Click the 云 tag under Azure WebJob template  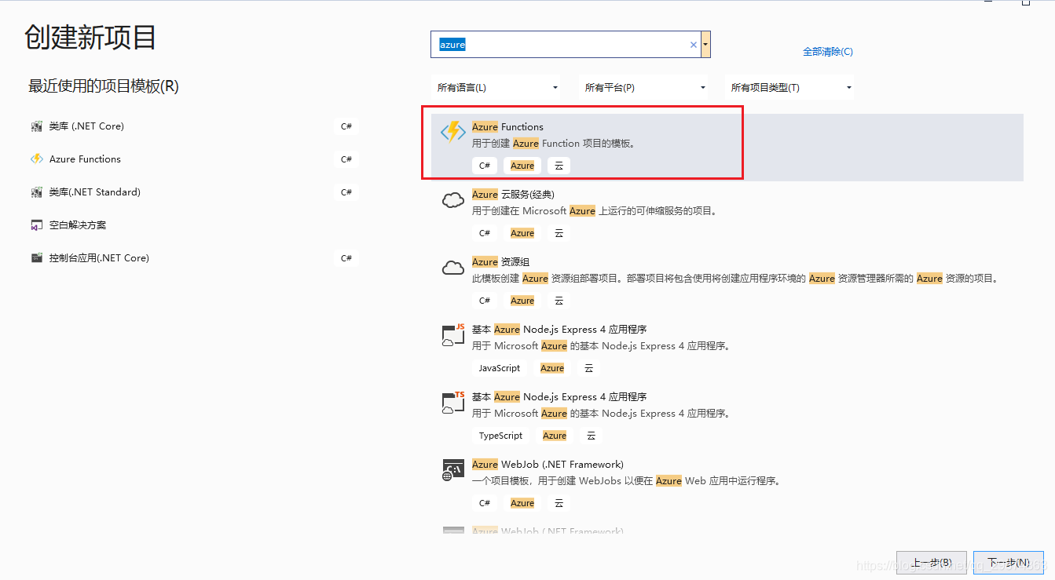[559, 503]
